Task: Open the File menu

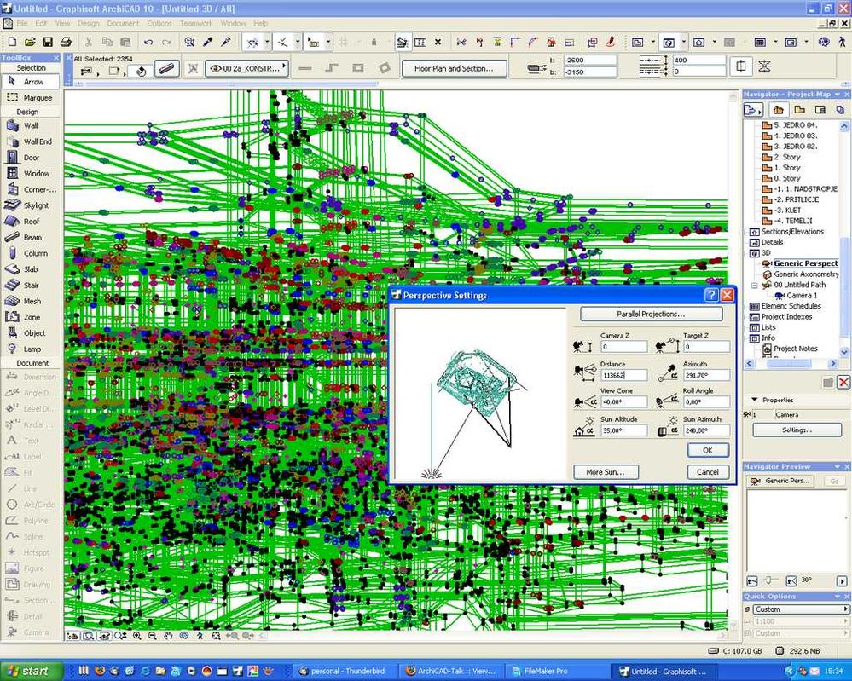Action: [x=22, y=23]
